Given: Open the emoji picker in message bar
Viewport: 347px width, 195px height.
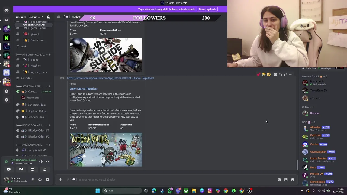Looking at the screenshot, I should pyautogui.click(x=279, y=180).
